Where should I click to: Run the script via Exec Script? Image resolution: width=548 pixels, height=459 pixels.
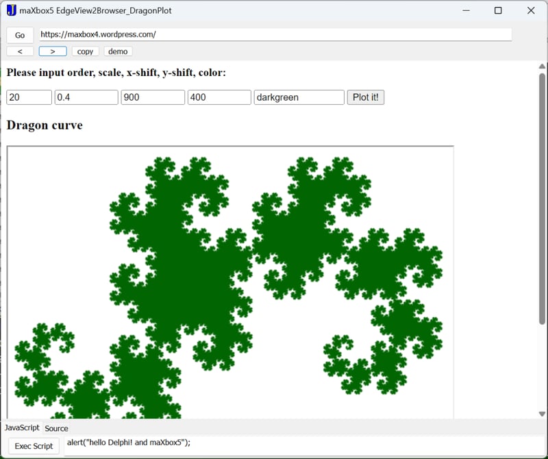point(34,446)
